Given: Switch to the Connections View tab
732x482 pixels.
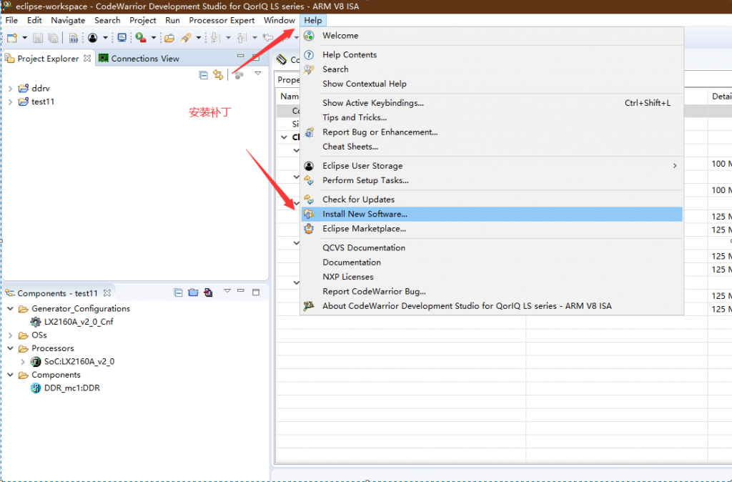Looking at the screenshot, I should click(x=139, y=59).
